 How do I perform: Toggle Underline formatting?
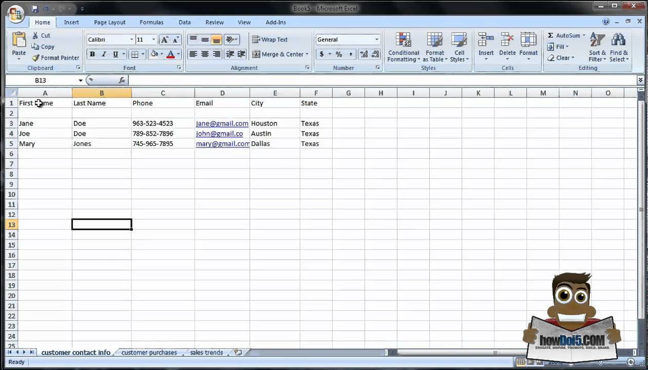pos(116,54)
